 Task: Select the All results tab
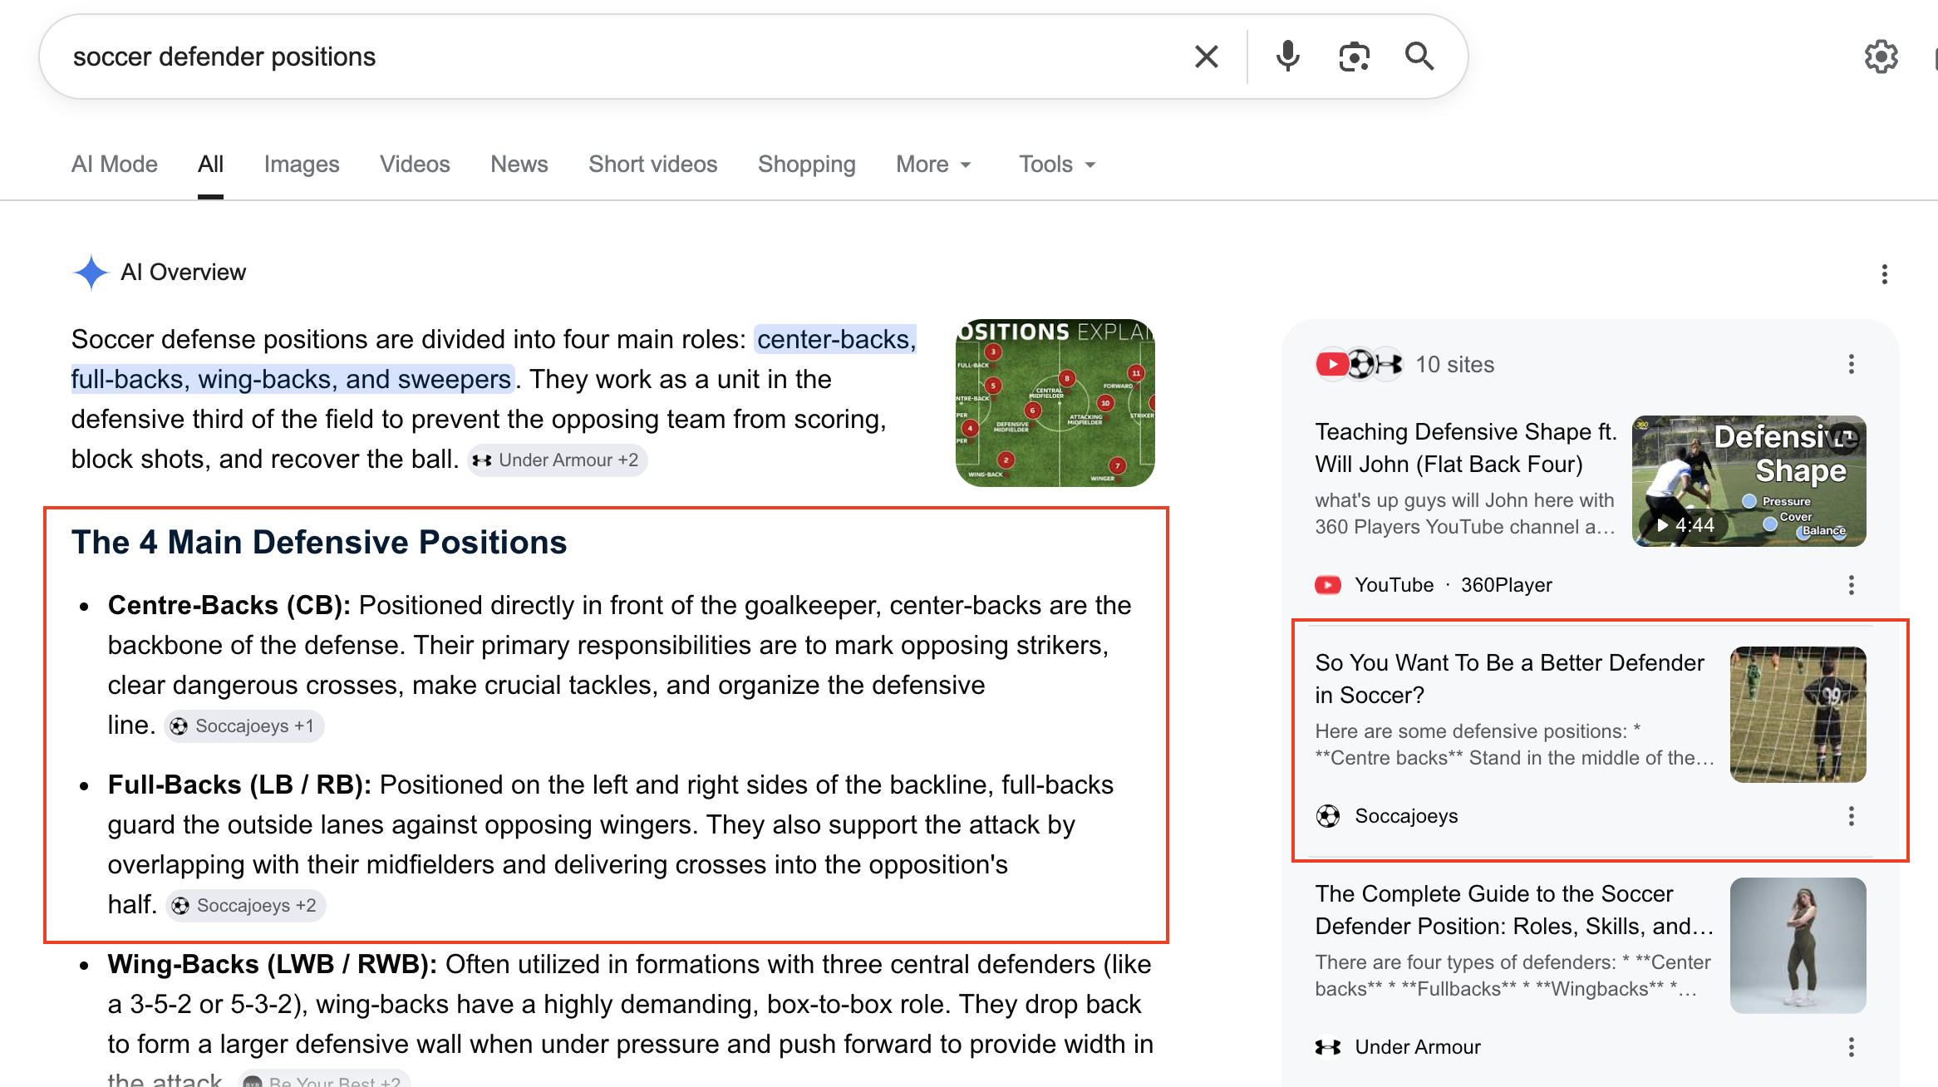[x=210, y=165]
